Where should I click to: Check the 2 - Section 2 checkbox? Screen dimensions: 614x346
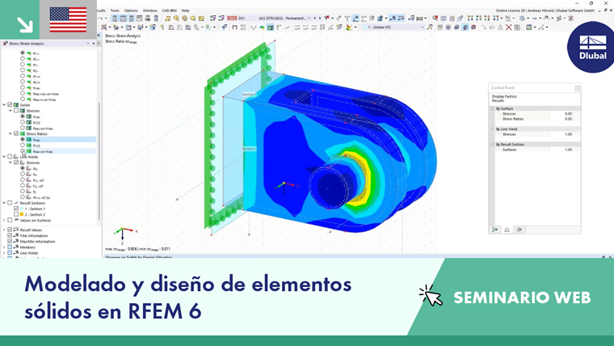click(x=16, y=214)
